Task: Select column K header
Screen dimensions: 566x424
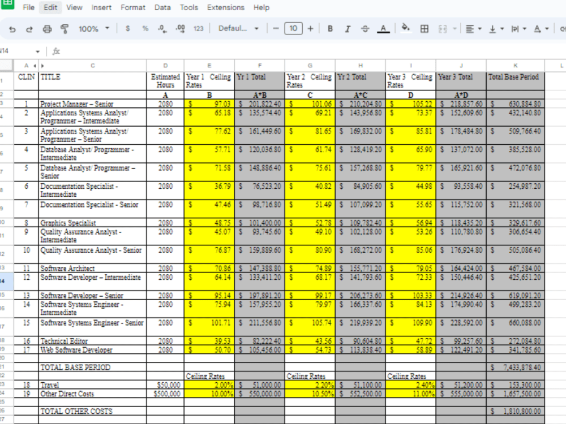Action: pyautogui.click(x=516, y=66)
